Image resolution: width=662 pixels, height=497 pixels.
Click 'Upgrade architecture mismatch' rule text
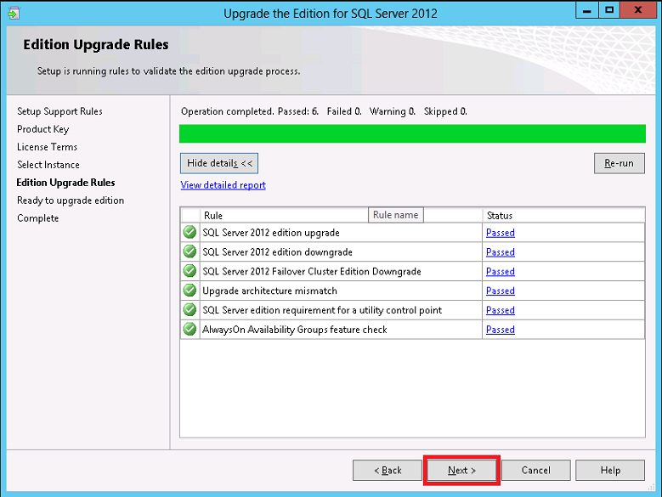pyautogui.click(x=269, y=291)
